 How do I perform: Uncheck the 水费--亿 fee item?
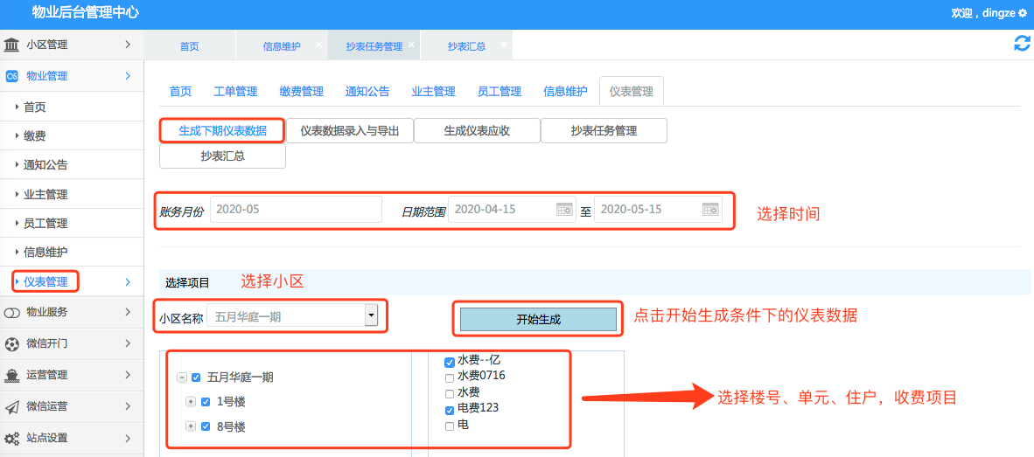[450, 362]
